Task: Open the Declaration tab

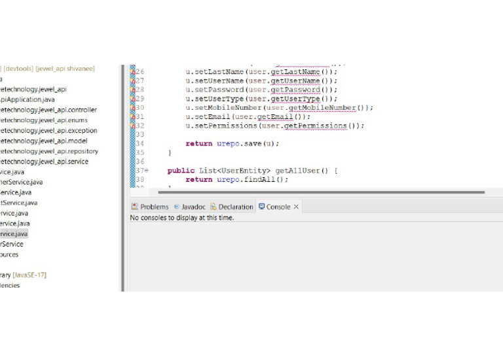Action: pyautogui.click(x=232, y=207)
